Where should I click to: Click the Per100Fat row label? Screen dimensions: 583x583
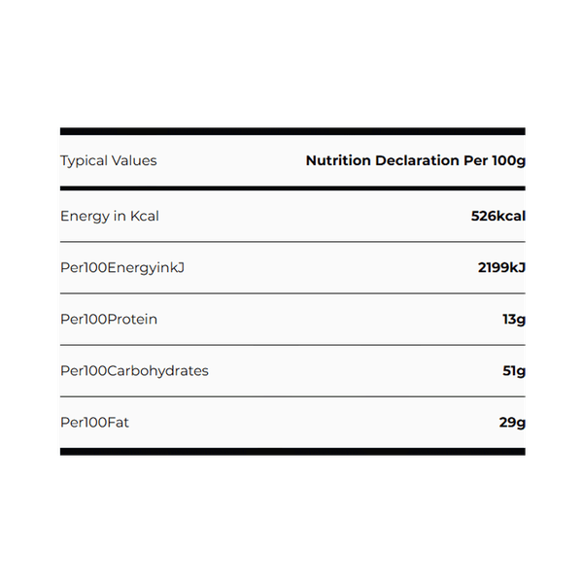95,423
